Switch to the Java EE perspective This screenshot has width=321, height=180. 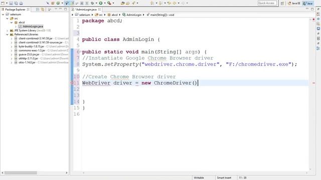[294, 3]
